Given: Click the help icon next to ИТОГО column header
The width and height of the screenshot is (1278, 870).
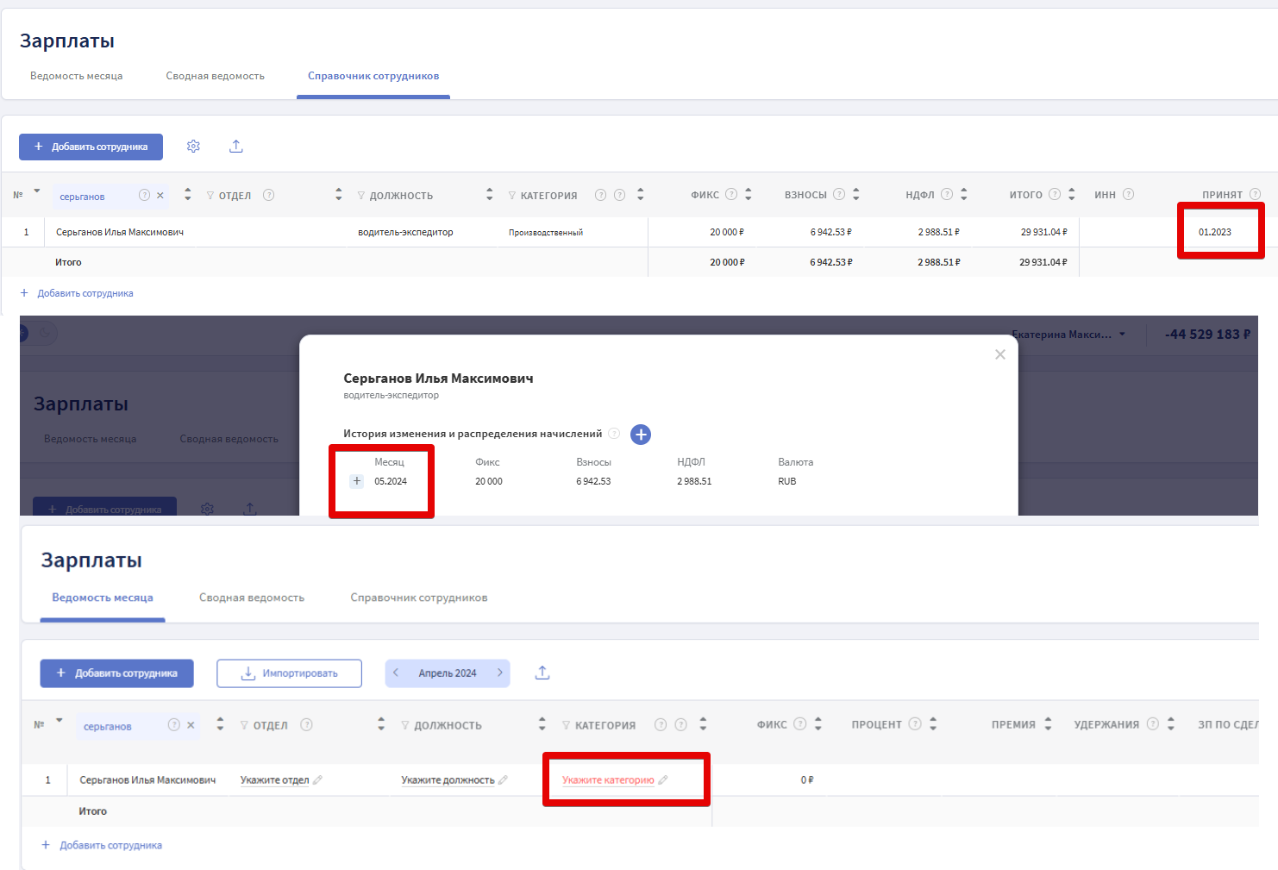Looking at the screenshot, I should click(x=1054, y=194).
